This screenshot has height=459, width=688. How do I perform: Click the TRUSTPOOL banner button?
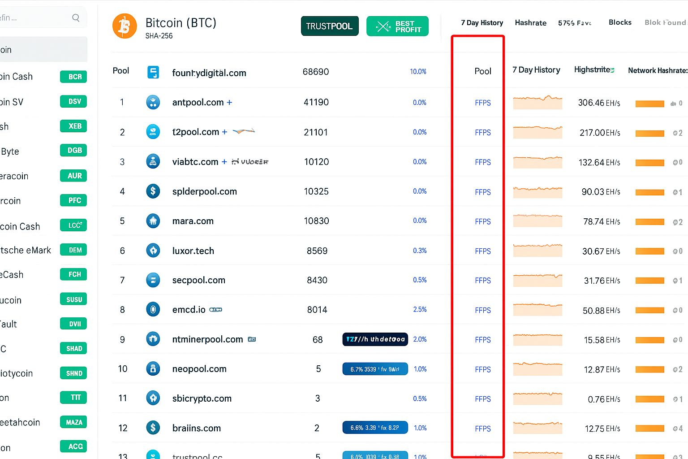tap(329, 26)
